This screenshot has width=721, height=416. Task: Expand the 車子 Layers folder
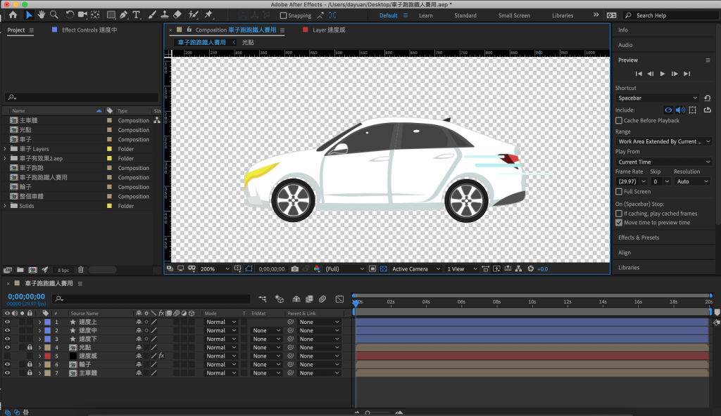tap(6, 149)
